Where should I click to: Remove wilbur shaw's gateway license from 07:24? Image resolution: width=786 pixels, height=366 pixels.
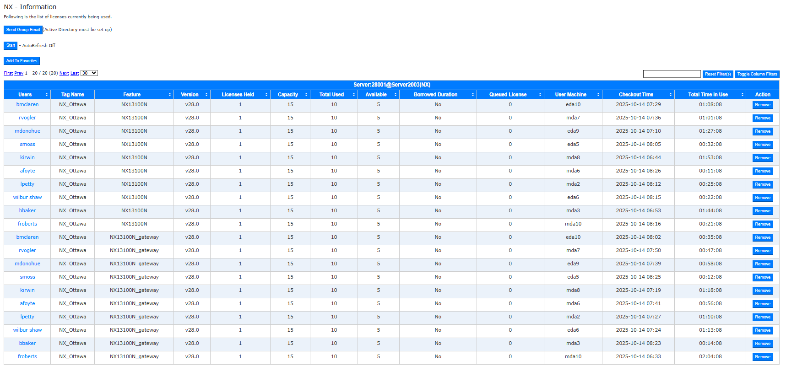763,331
